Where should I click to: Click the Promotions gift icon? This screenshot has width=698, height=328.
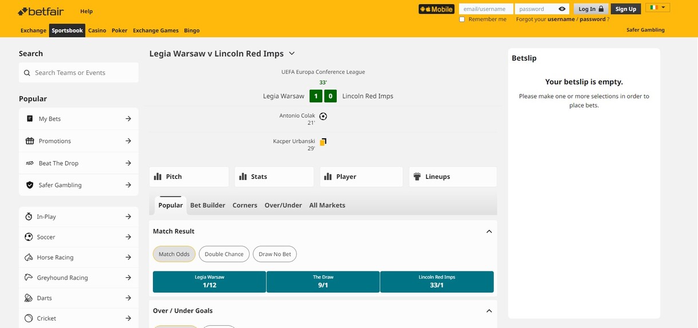[x=30, y=141]
